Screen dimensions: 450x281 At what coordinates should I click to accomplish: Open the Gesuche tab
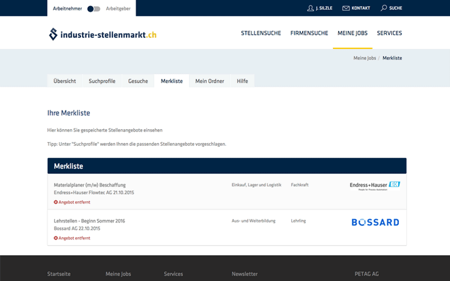tap(138, 81)
